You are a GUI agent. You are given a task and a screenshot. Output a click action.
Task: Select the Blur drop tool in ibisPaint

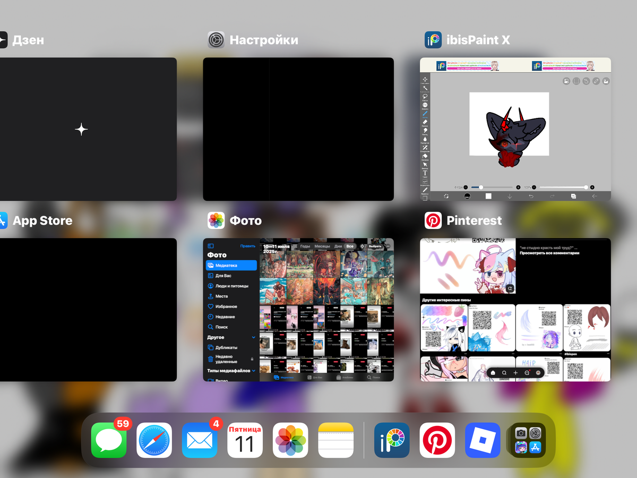[x=425, y=139]
